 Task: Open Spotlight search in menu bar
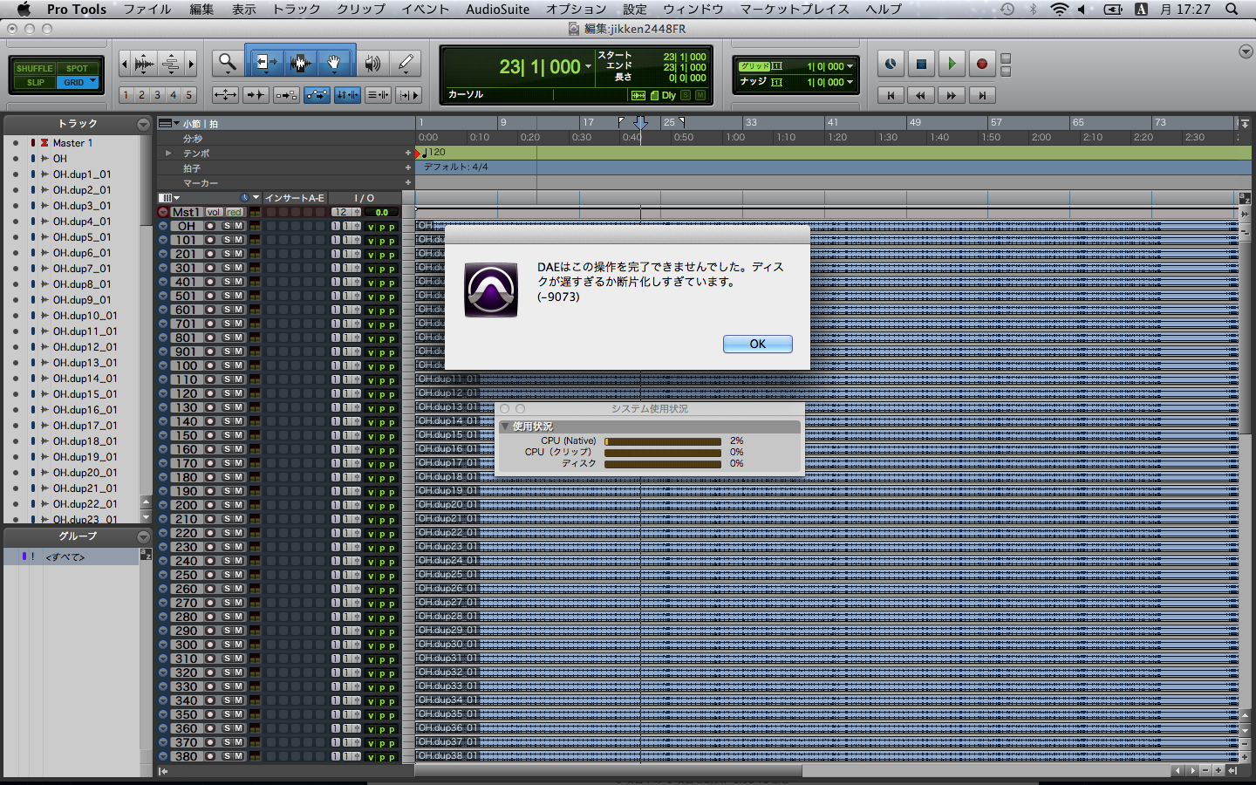[1232, 9]
